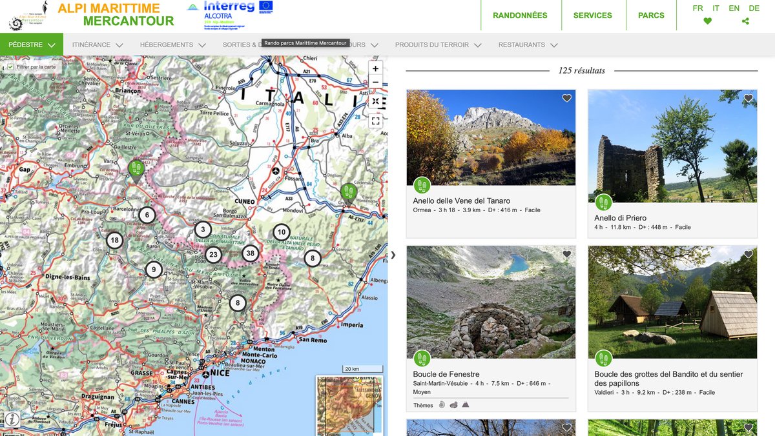The height and width of the screenshot is (436, 775).
Task: Toggle fullscreen map mode
Action: 375,121
